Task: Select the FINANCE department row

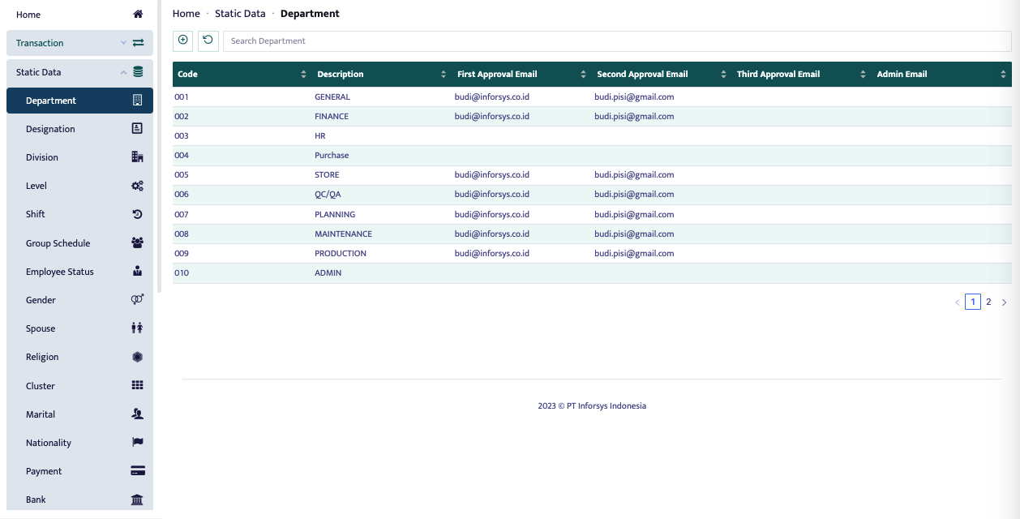Action: click(332, 117)
